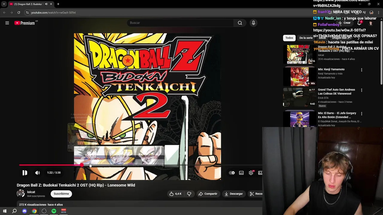Open Chrome from the taskbar
The width and height of the screenshot is (383, 215).
(34, 211)
